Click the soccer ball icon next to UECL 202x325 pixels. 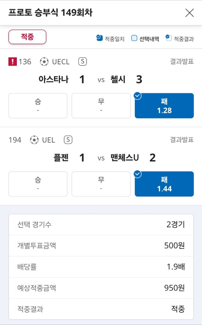44,62
